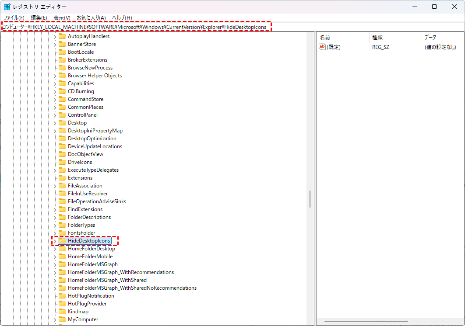Open the ファイル(F) menu
Screen dimensions: 465x326
[x=14, y=17]
